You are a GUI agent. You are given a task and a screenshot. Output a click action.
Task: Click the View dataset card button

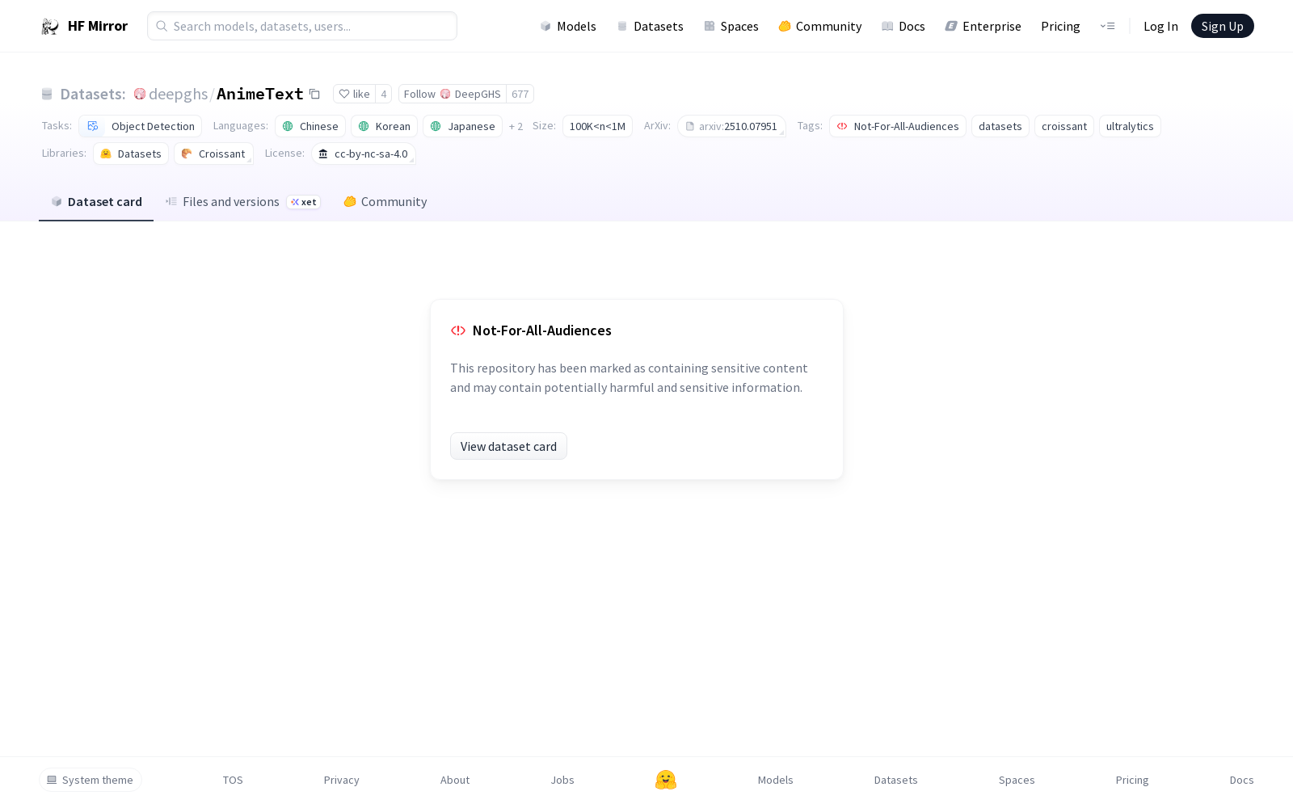tap(508, 446)
